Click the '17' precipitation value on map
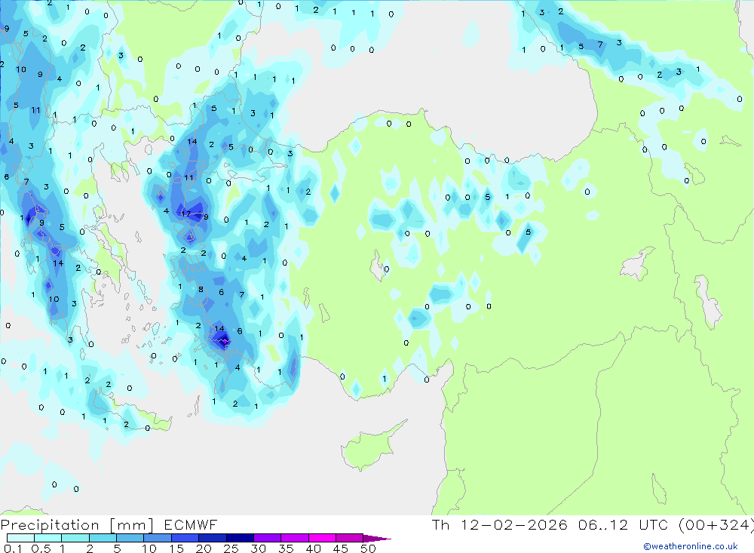Image resolution: width=754 pixels, height=553 pixels. pyautogui.click(x=185, y=214)
